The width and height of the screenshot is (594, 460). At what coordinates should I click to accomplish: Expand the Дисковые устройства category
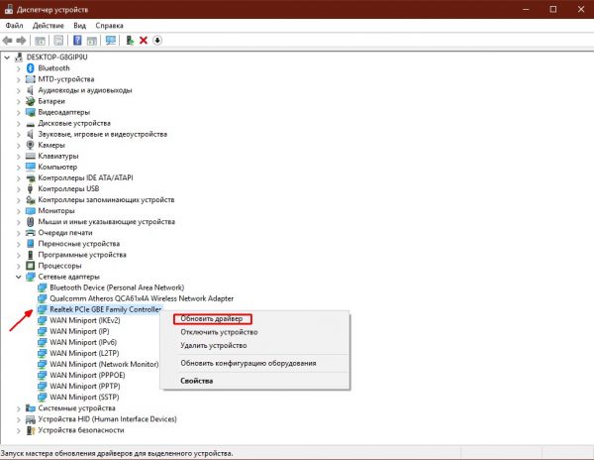tap(19, 124)
